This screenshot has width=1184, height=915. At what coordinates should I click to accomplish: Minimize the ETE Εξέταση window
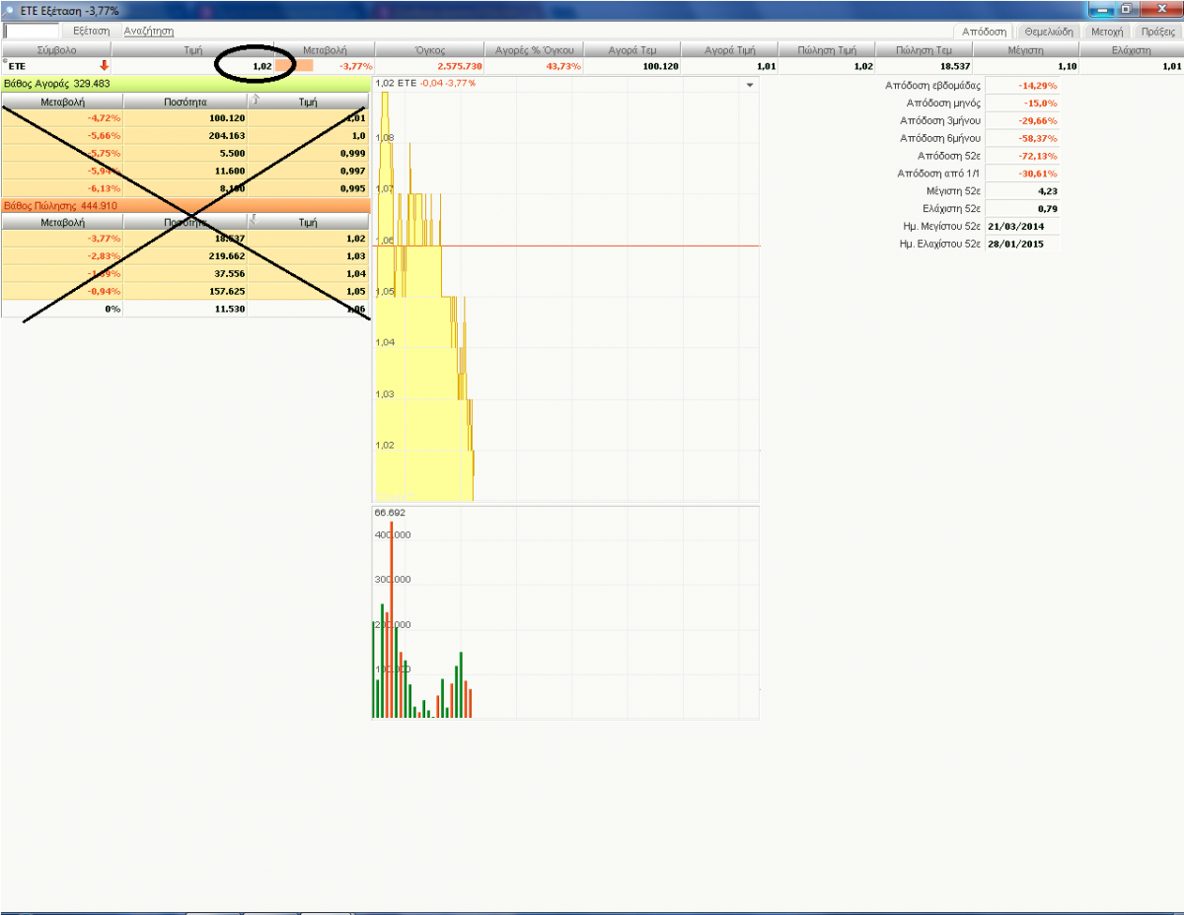[1103, 9]
